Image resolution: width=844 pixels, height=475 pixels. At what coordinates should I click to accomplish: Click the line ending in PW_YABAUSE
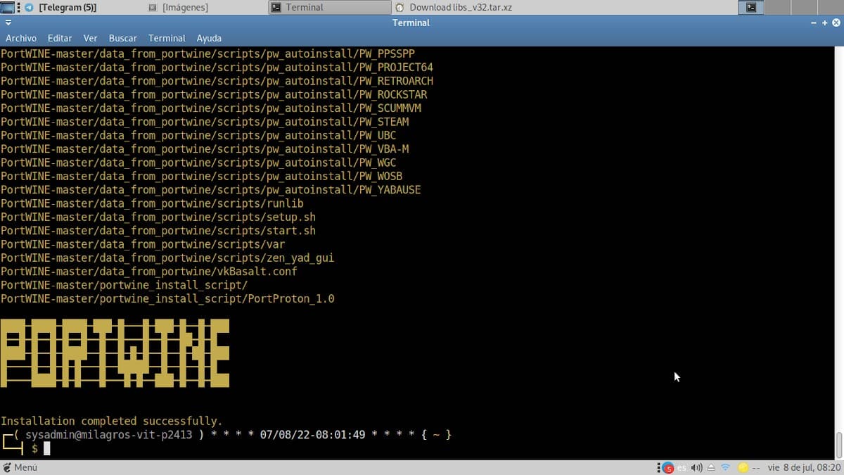211,190
